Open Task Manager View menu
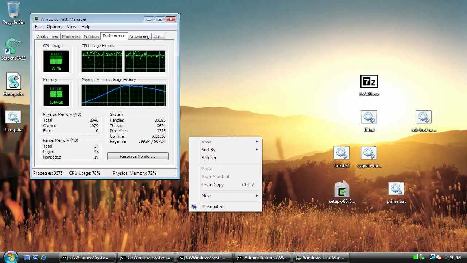467x263 pixels. tap(72, 27)
